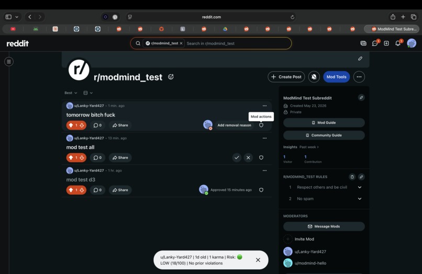Click Message Mods button
The image size is (422, 274).
[x=324, y=226]
